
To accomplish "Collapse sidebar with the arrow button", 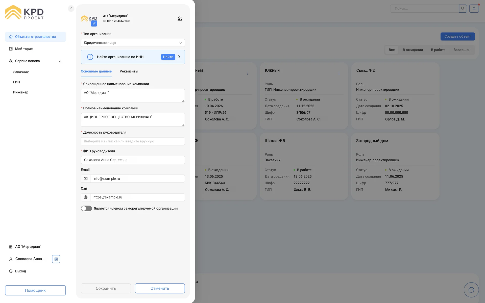I will [71, 8].
